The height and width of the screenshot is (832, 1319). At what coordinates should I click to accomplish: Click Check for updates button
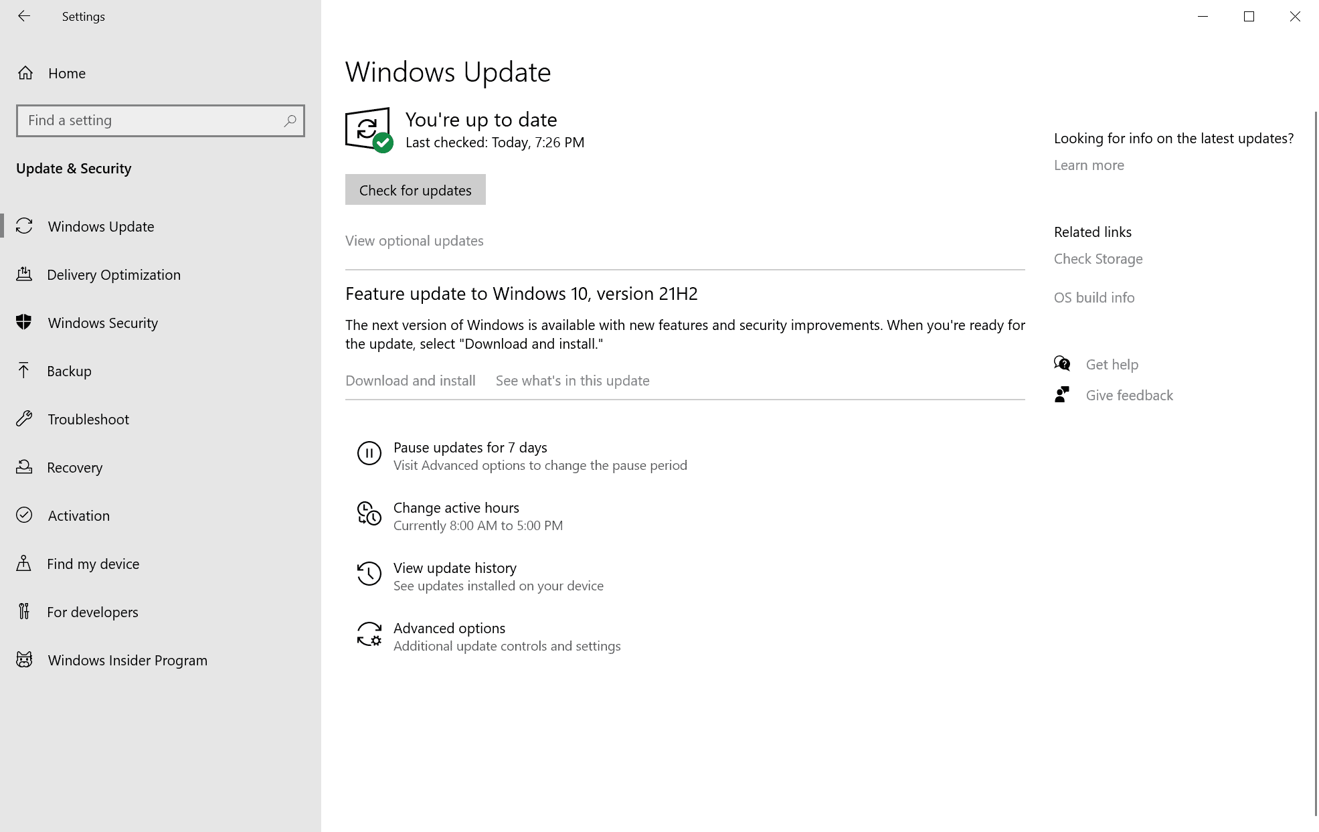[416, 189]
